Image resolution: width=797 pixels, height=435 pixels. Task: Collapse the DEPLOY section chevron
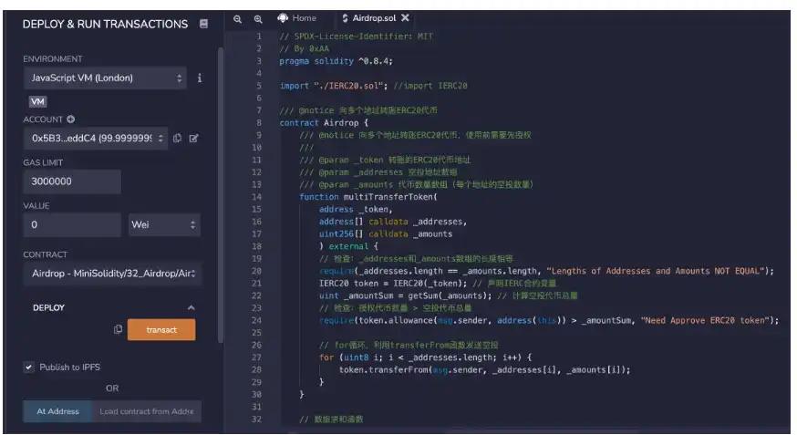click(191, 307)
